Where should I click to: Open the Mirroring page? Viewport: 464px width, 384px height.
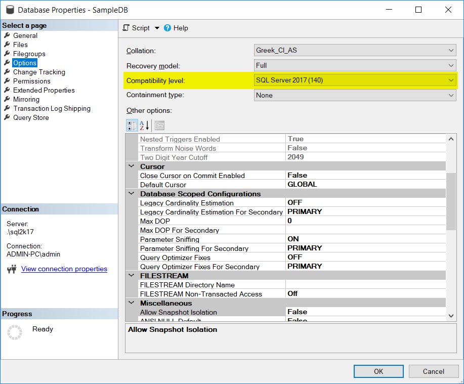click(26, 99)
